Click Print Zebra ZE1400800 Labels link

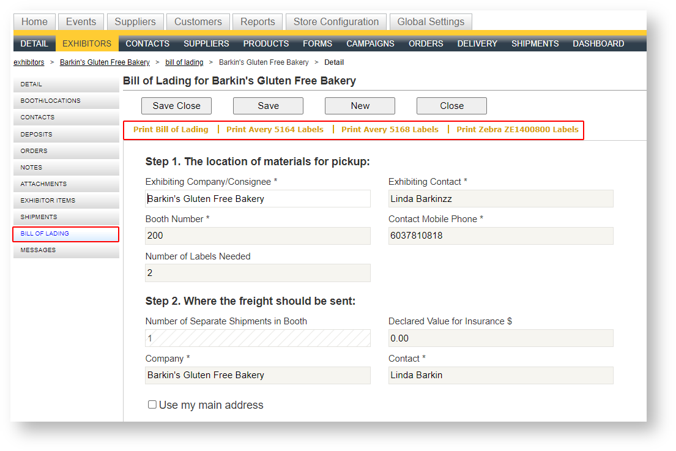(x=517, y=130)
